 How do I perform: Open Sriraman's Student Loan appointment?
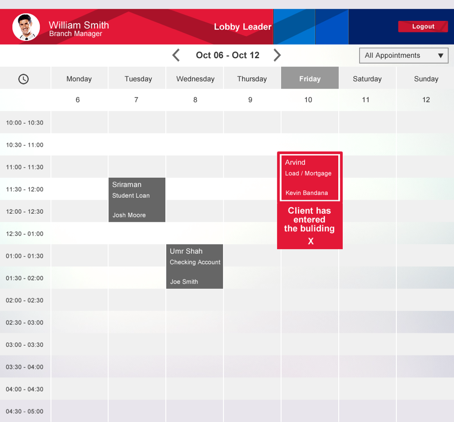pos(137,200)
